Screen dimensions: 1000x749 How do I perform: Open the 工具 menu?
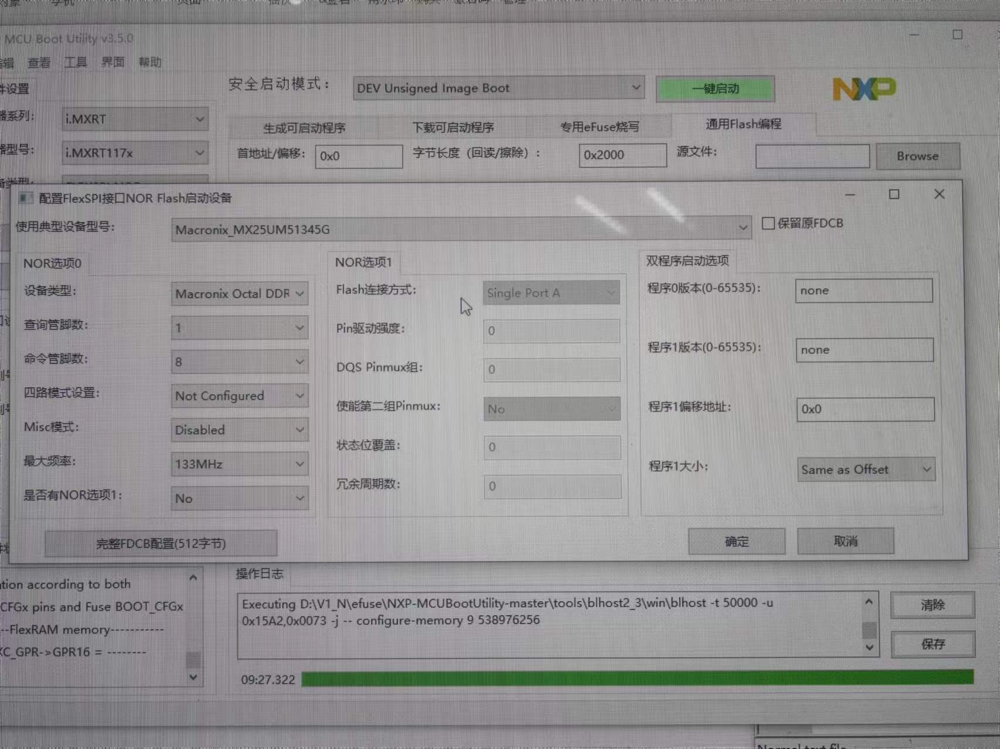click(x=76, y=62)
